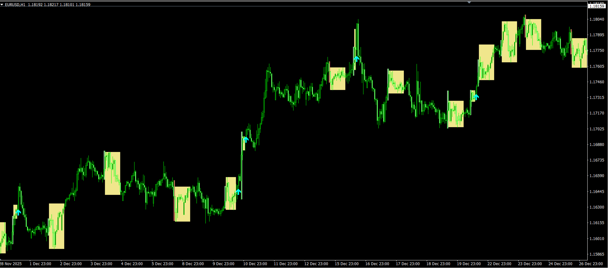
Task: Click the low price value 1.18101
Action: click(x=67, y=5)
